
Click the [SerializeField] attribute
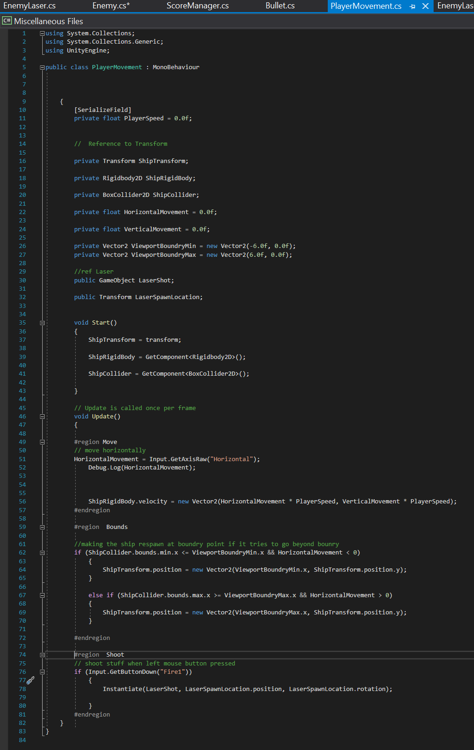103,110
